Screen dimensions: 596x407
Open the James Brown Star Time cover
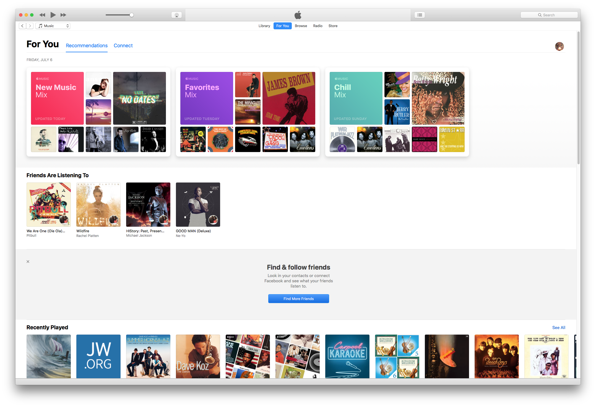(289, 98)
